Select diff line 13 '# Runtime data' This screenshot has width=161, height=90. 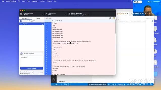tap(57, 48)
